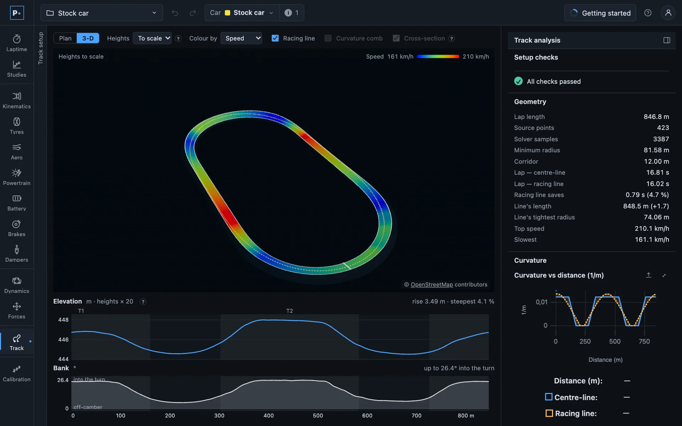The height and width of the screenshot is (426, 682).
Task: Open the Powertrain setup page
Action: point(17,177)
